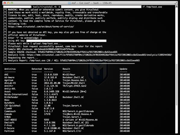Screen dimensions: 180x135
Task: Click the 'Win32/Heur' result
Action: (x=69, y=75)
